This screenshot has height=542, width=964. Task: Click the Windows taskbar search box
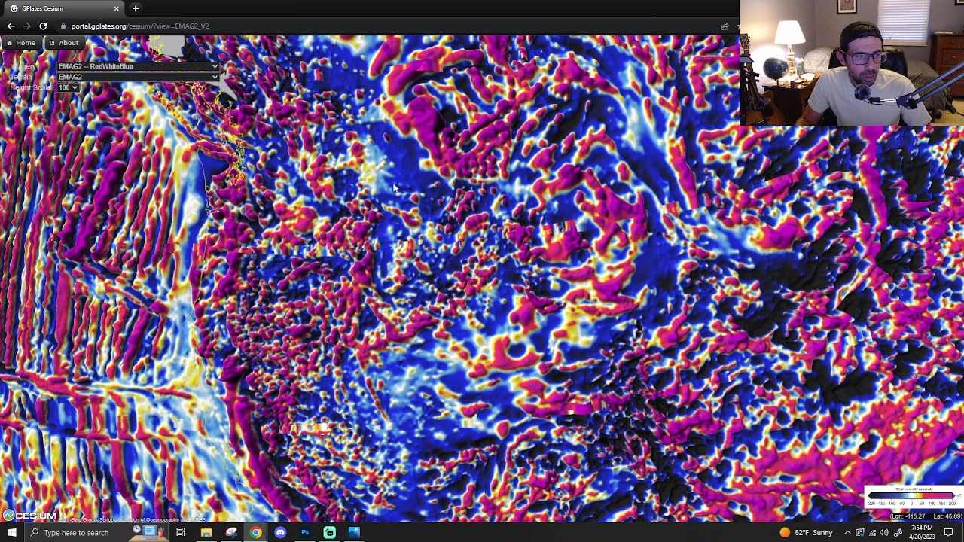click(96, 533)
